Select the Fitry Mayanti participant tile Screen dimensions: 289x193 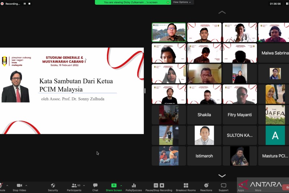coord(240,115)
